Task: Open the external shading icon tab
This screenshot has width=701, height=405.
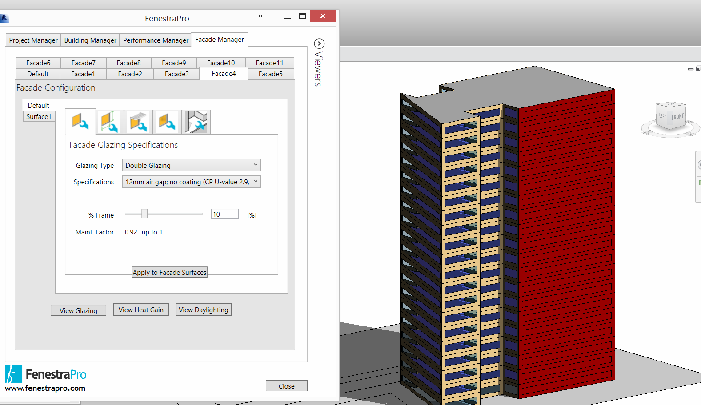Action: point(138,122)
